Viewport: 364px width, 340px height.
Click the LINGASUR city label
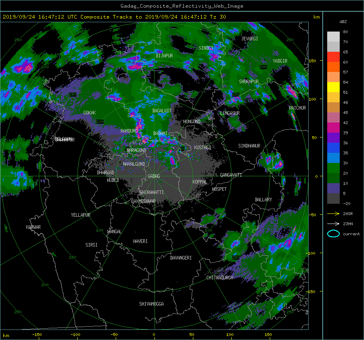click(230, 113)
